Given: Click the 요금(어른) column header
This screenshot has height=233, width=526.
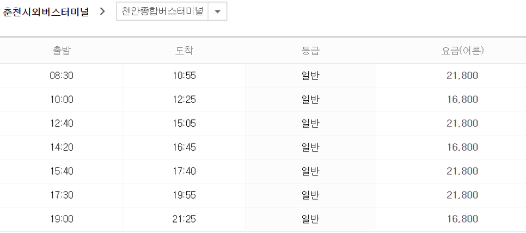Looking at the screenshot, I should [x=462, y=51].
